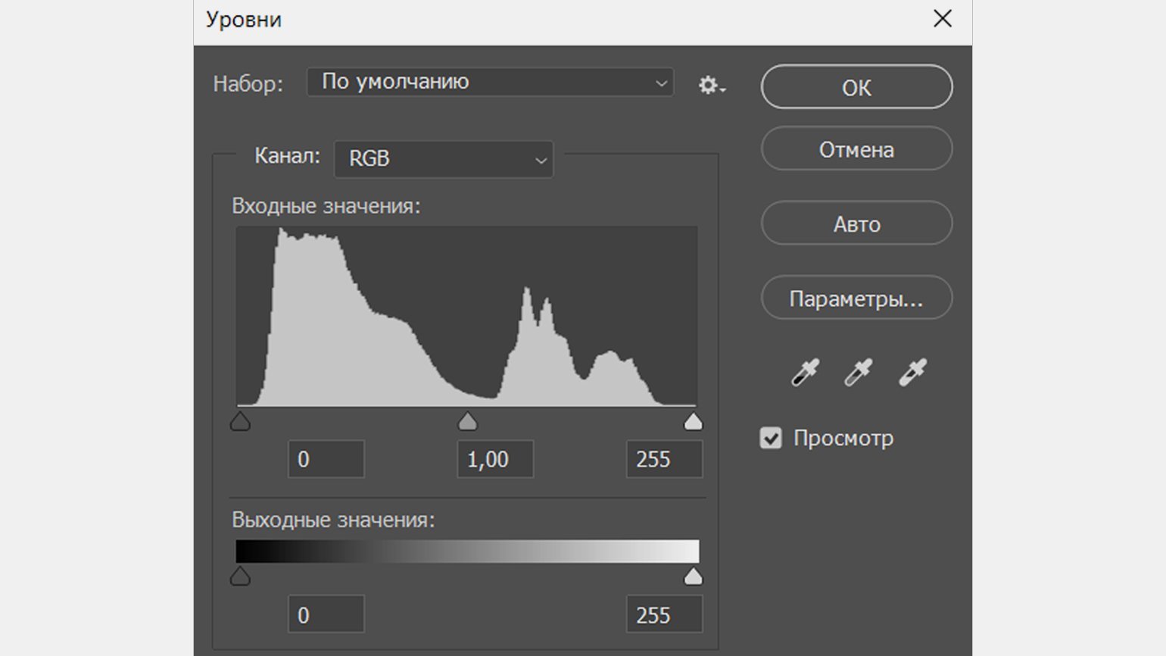Toggle the Просмотр checkbox
The image size is (1166, 656).
(771, 438)
